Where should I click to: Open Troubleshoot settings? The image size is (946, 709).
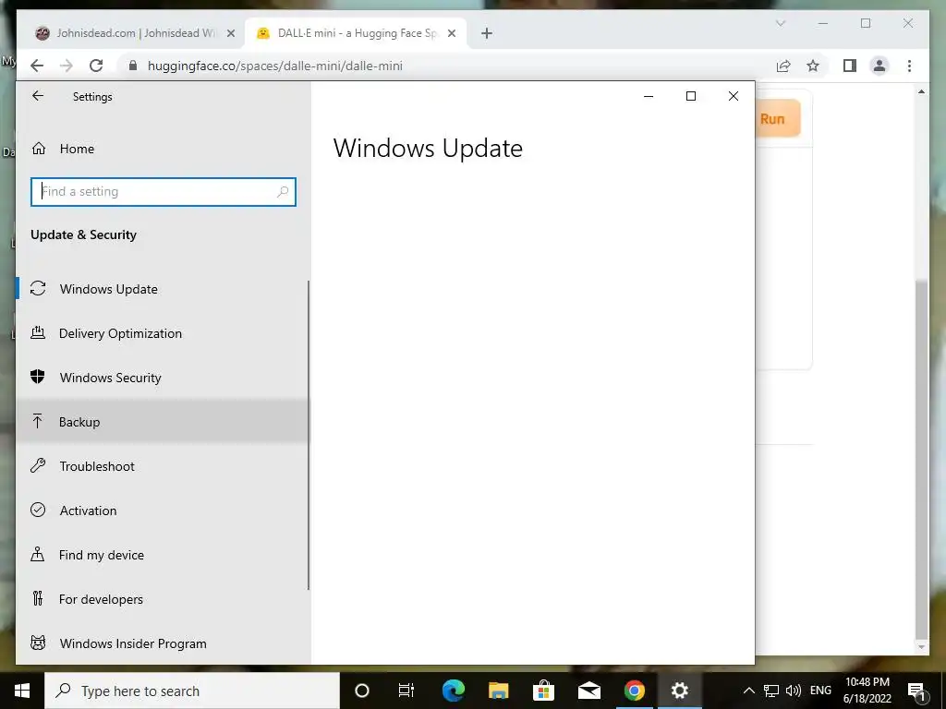coord(163,466)
